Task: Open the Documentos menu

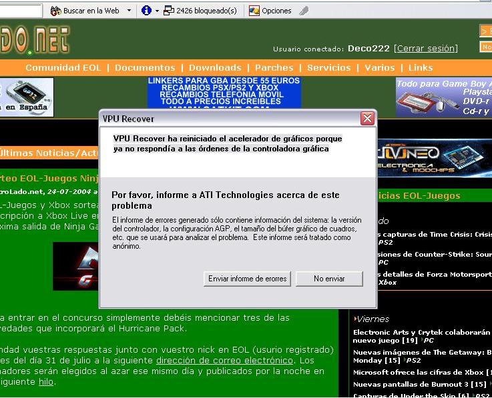Action: [x=145, y=68]
